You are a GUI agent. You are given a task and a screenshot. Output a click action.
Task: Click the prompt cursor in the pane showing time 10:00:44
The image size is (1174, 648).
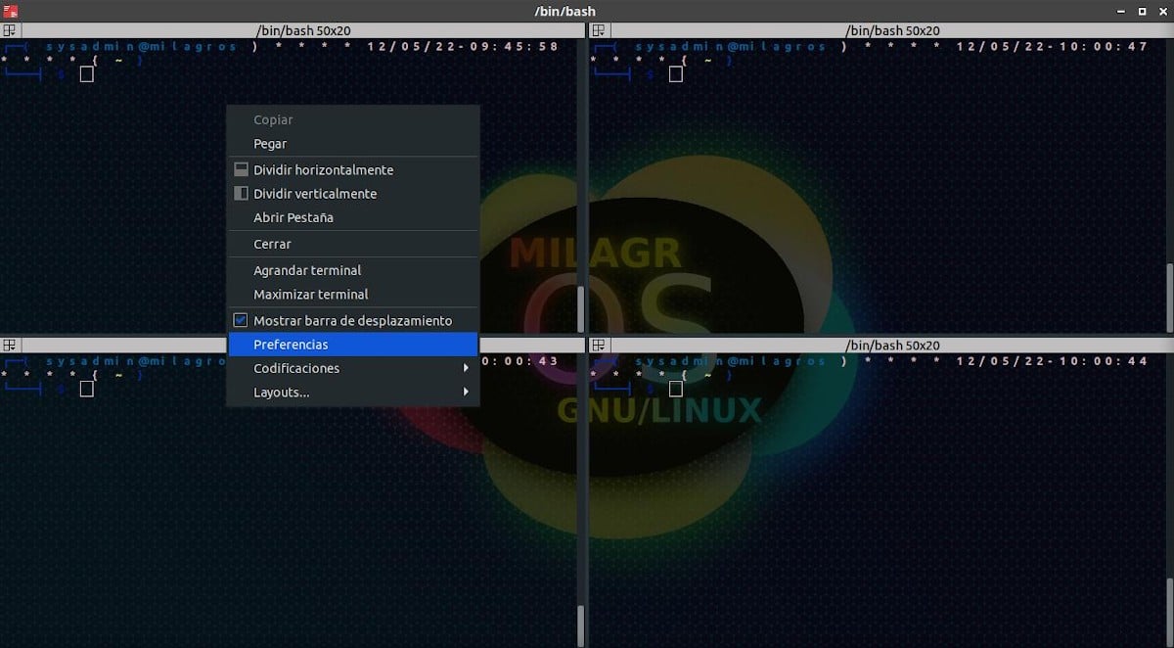click(676, 389)
